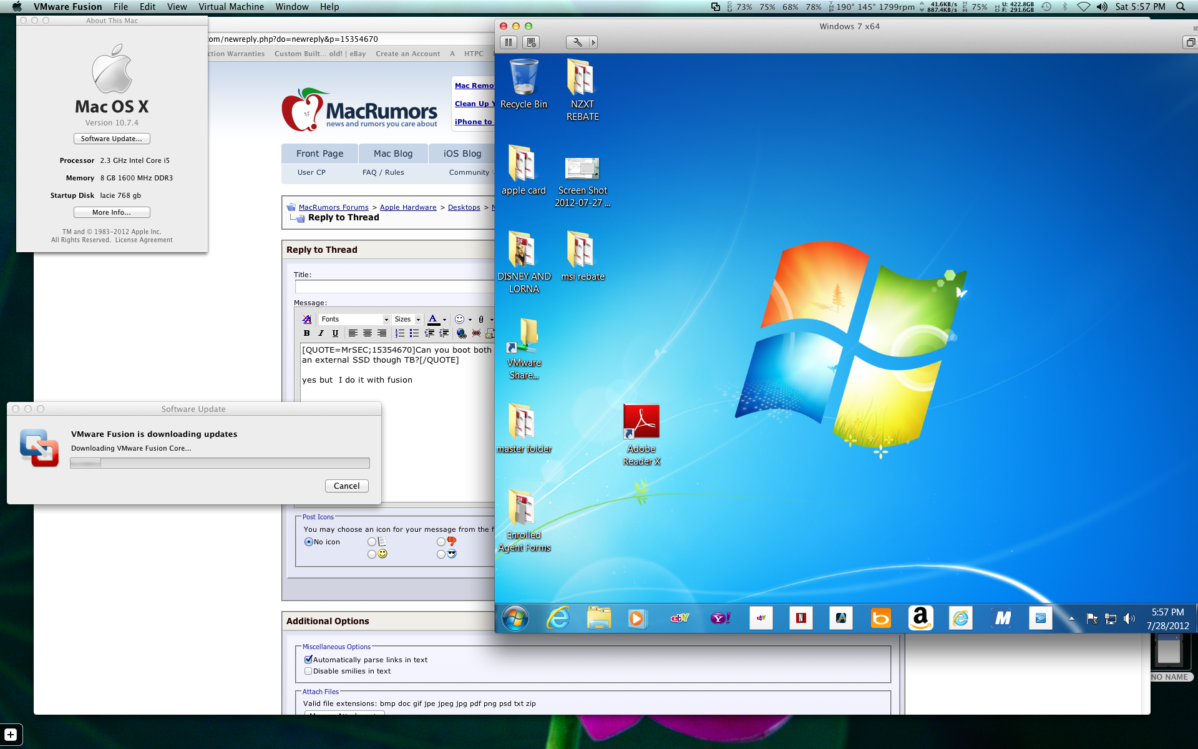Image resolution: width=1198 pixels, height=749 pixels.
Task: Open the VMware wrench settings button
Action: point(577,42)
